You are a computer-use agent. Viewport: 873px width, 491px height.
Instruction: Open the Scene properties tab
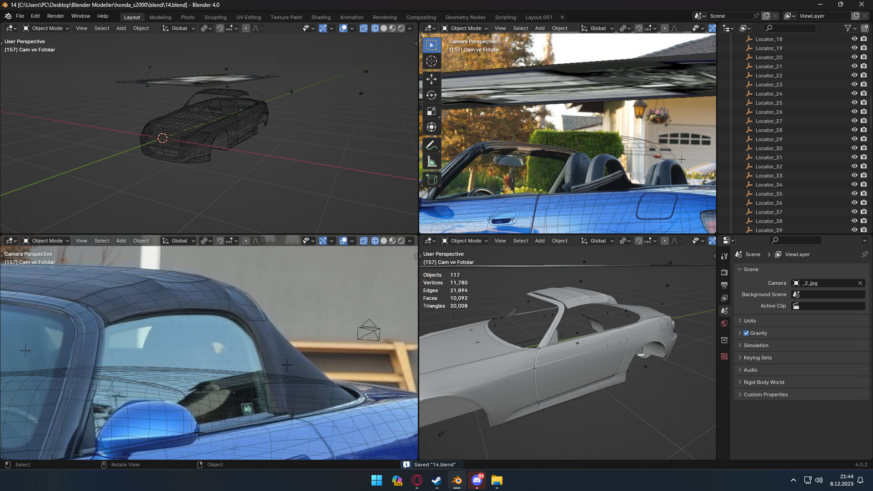click(724, 311)
